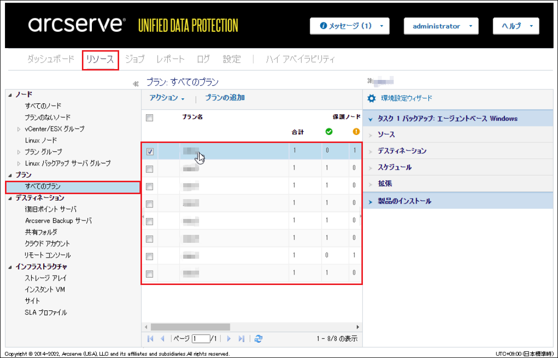
Task: Open 復旧ポイント サーバ in tree
Action: pos(51,210)
